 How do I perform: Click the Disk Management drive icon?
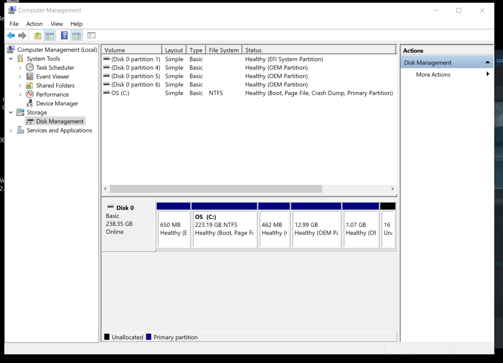tap(30, 121)
